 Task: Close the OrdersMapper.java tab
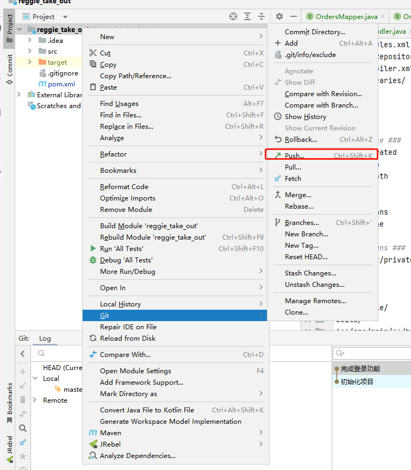click(383, 16)
